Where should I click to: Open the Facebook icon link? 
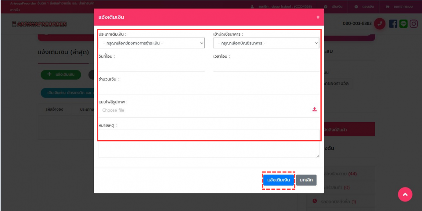tap(393, 24)
